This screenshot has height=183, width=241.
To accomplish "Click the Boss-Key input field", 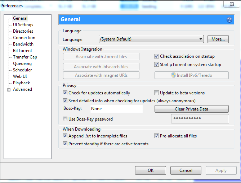I will [x=116, y=109].
